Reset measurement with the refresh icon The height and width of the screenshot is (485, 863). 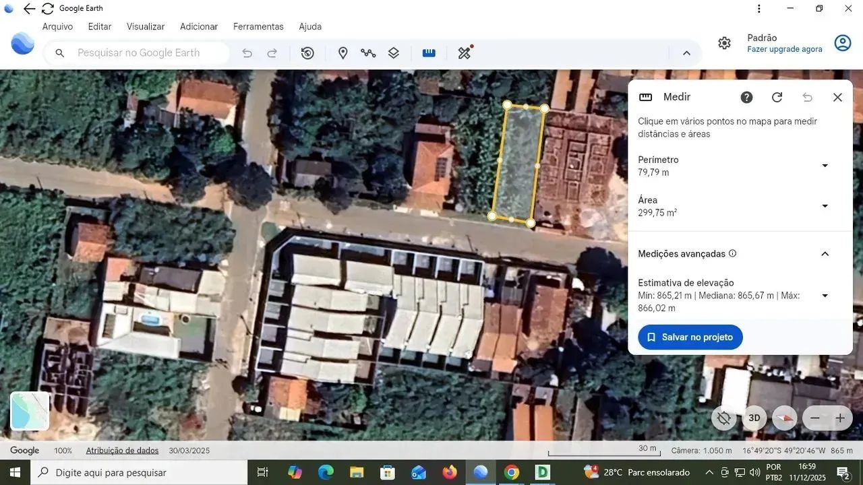777,97
